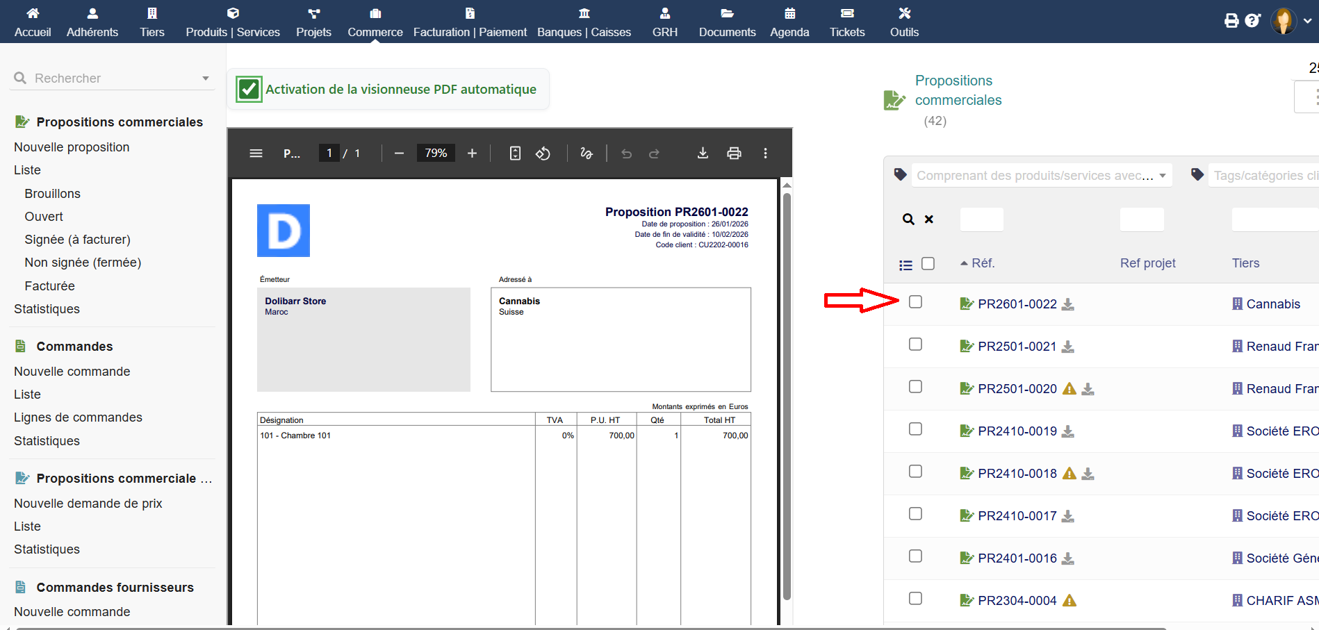Click the search magnifier in list filters

(x=908, y=219)
